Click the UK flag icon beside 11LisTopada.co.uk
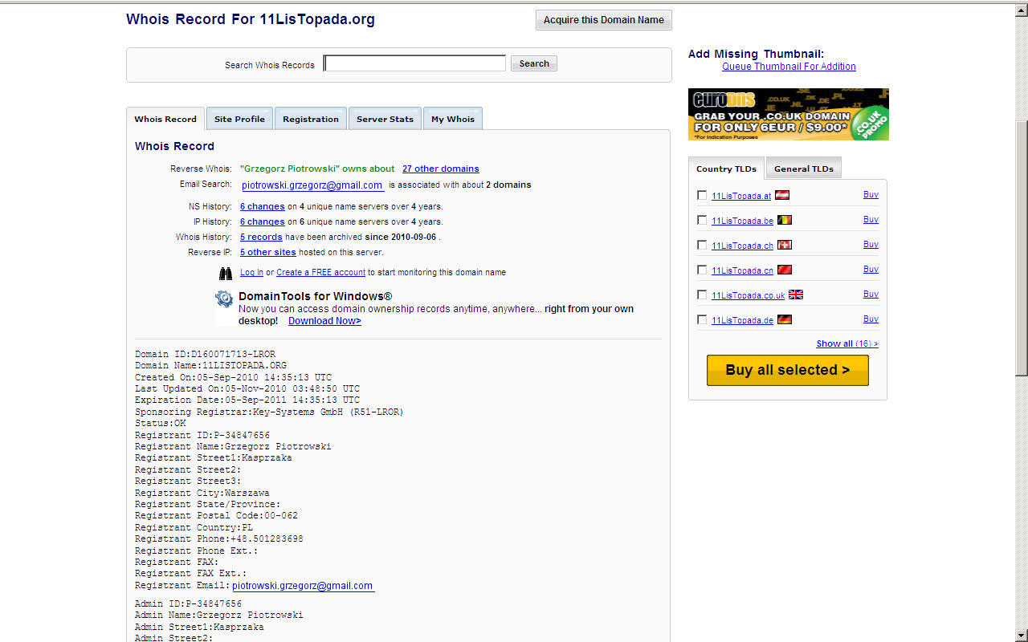This screenshot has width=1028, height=642. pos(795,295)
